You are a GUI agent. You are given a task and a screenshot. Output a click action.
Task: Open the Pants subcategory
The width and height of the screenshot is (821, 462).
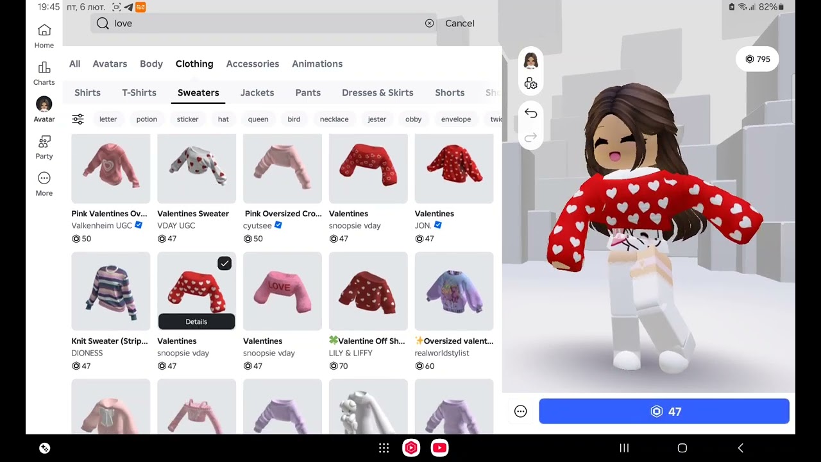[308, 92]
